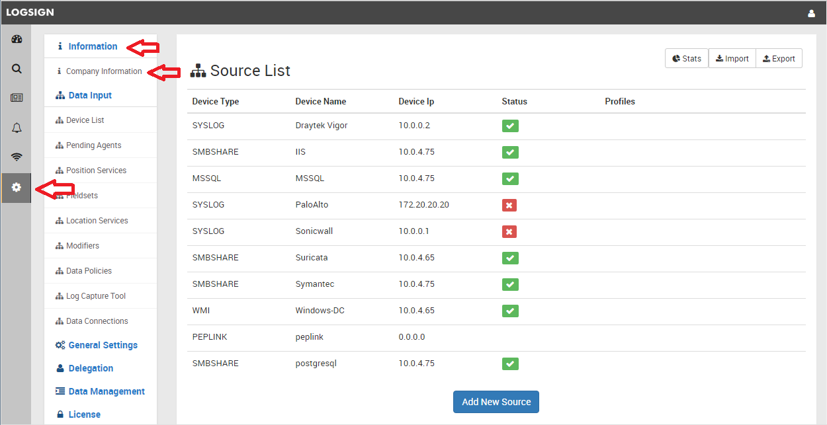This screenshot has width=827, height=425.
Task: Click green status check for Windows-DC
Action: [510, 311]
